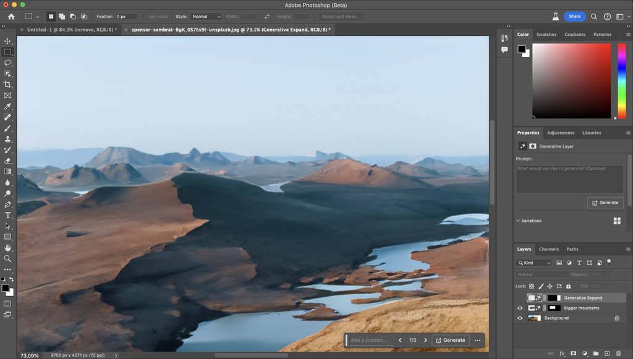
Task: Click the Add new layer icon
Action: tap(608, 353)
